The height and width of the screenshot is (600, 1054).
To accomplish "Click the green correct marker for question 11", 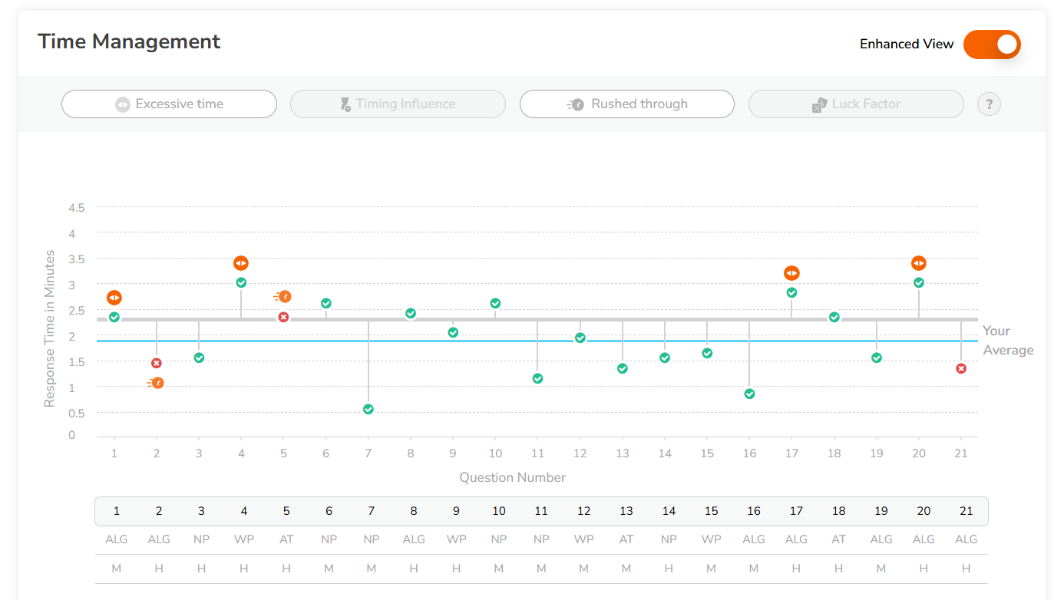I will 537,378.
